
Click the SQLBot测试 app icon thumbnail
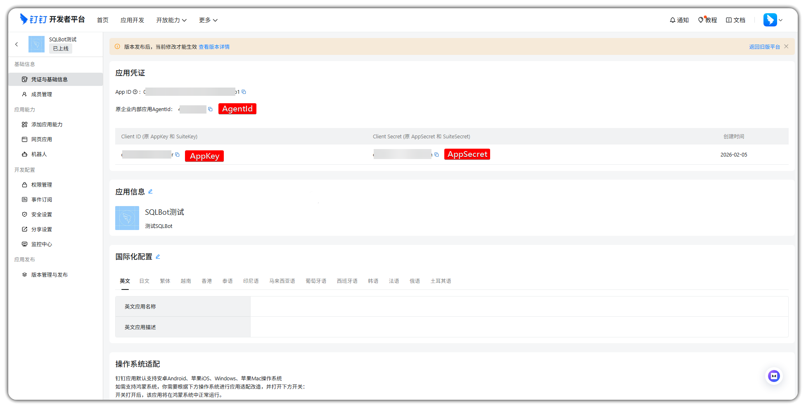127,218
